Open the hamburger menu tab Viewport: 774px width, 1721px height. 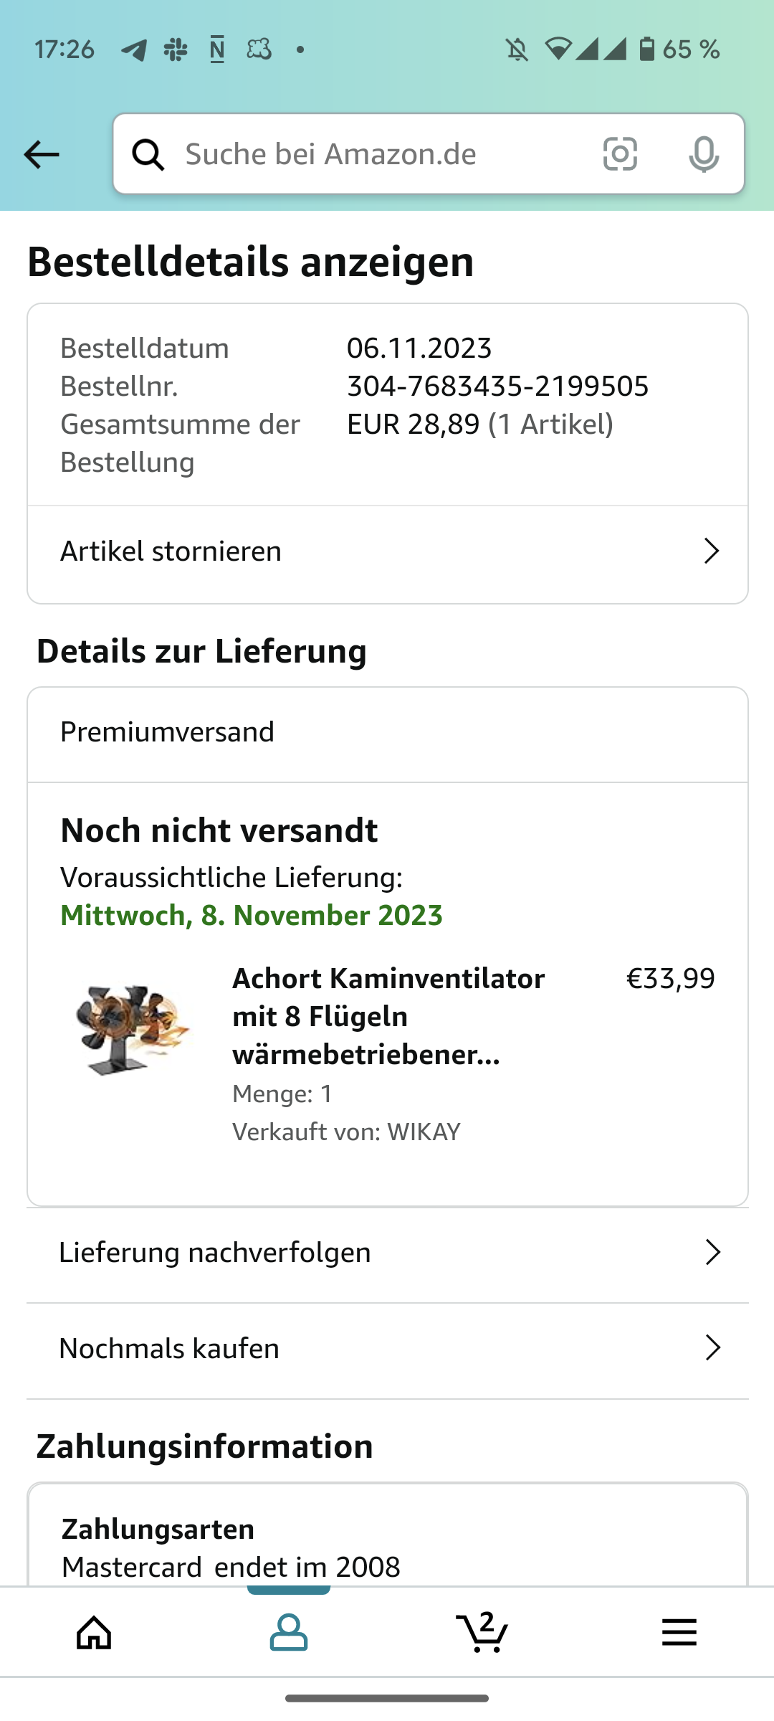pos(679,1633)
